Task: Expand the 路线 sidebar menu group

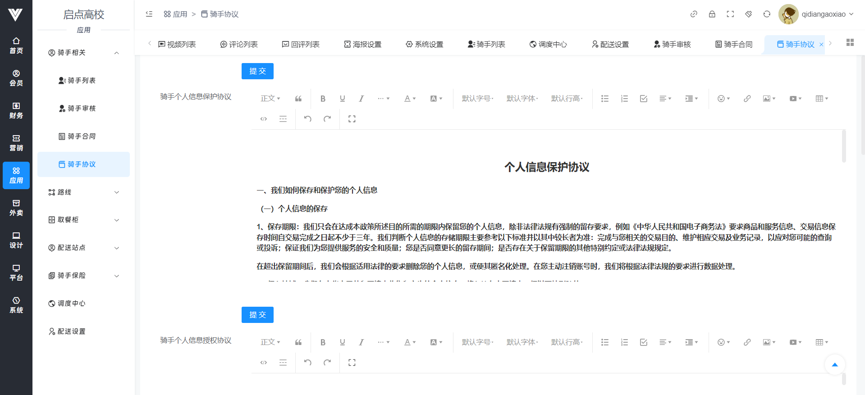Action: 83,192
